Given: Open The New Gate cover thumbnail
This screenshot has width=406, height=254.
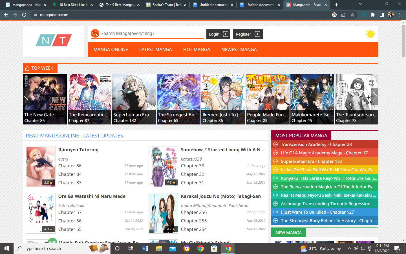Looking at the screenshot, I should 45,99.
